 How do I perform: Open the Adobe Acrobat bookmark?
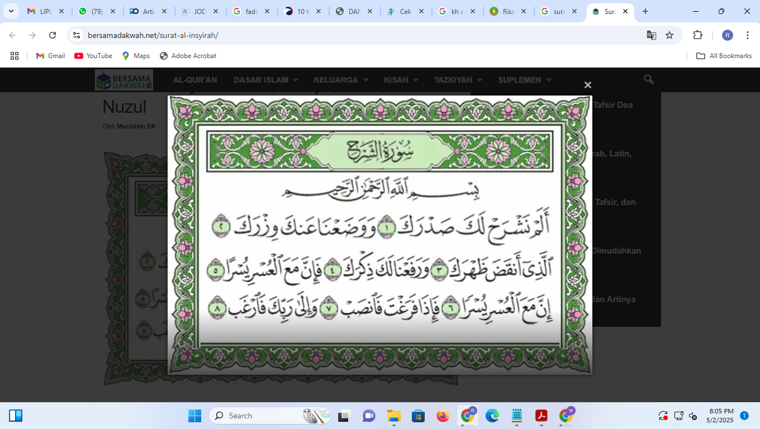tap(188, 56)
